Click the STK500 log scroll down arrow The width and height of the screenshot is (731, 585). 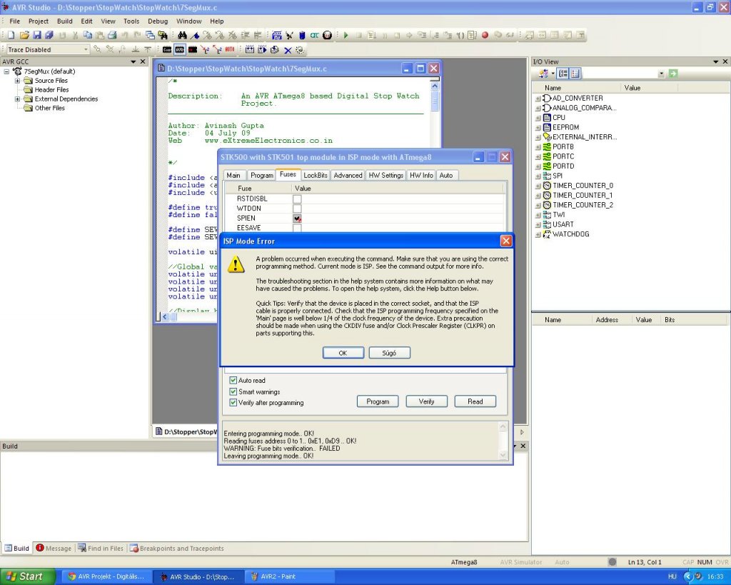(503, 455)
